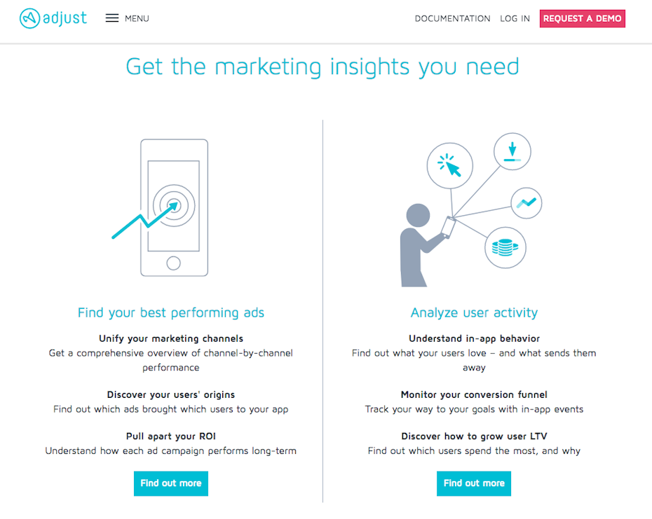Click Find out more under Analyze user activity
Screen dimensions: 652x519
474,483
